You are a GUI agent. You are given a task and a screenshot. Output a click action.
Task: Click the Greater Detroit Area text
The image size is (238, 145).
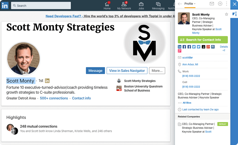pos(21,98)
